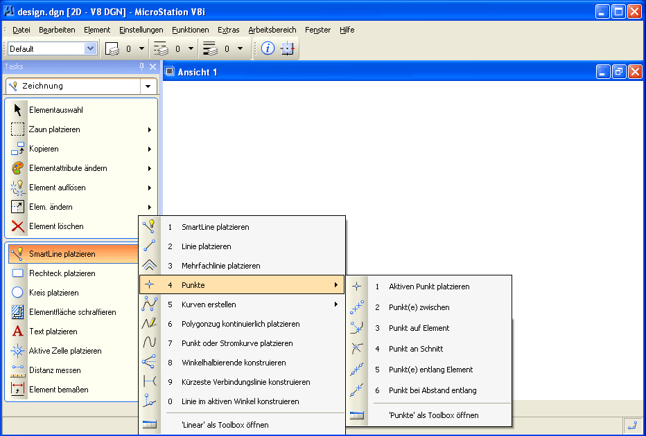Image resolution: width=646 pixels, height=436 pixels.
Task: Pin the Tasks panel with pushpin
Action: coord(142,66)
